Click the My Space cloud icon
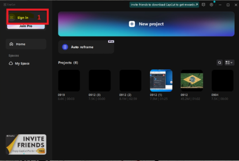 tap(10, 63)
